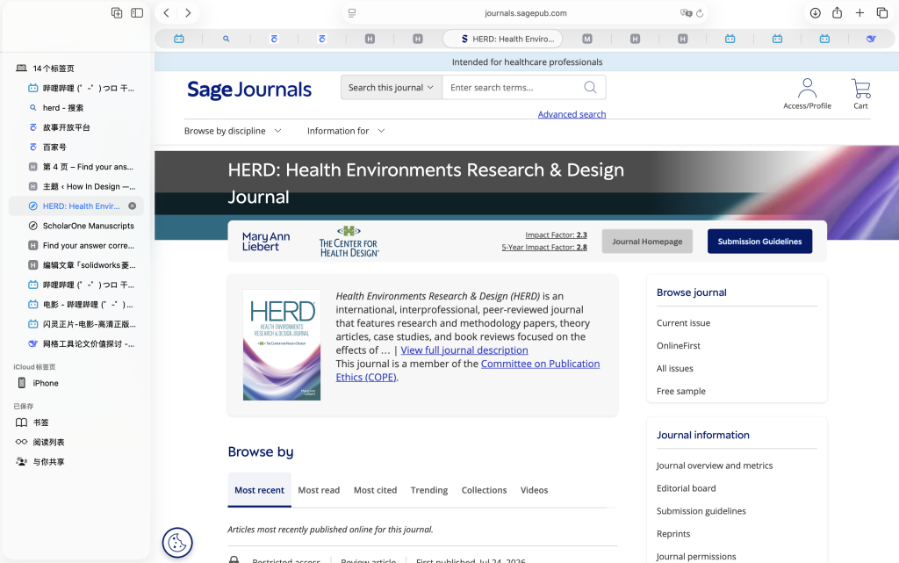The height and width of the screenshot is (563, 899).
Task: Show Safari downloads
Action: coord(816,12)
